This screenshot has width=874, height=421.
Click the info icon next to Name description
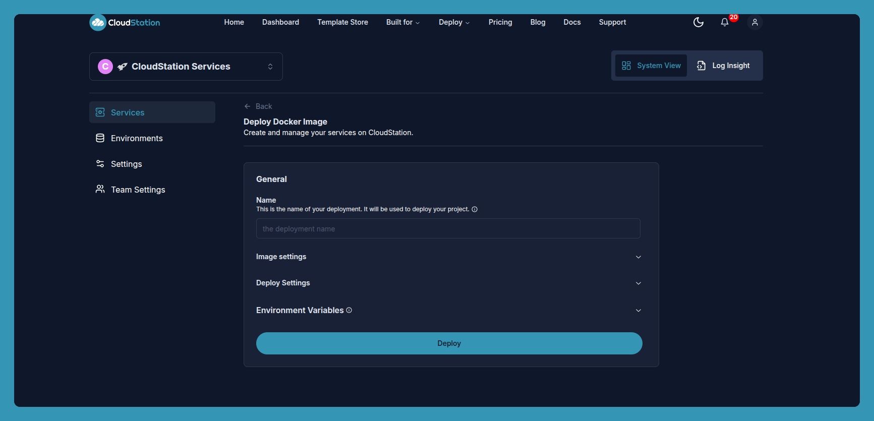coord(475,209)
